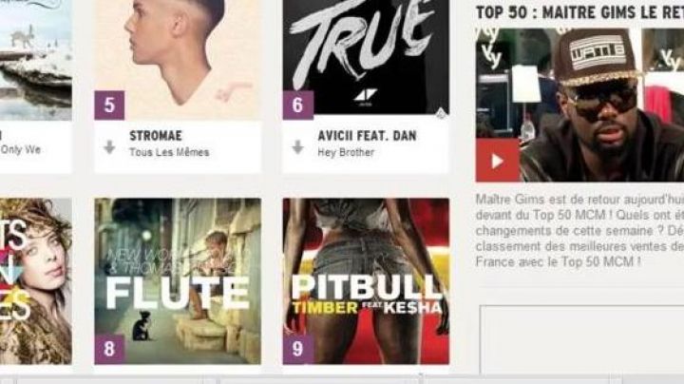Image resolution: width=684 pixels, height=384 pixels.
Task: Open the Stromae profile album cover
Action: (x=178, y=60)
